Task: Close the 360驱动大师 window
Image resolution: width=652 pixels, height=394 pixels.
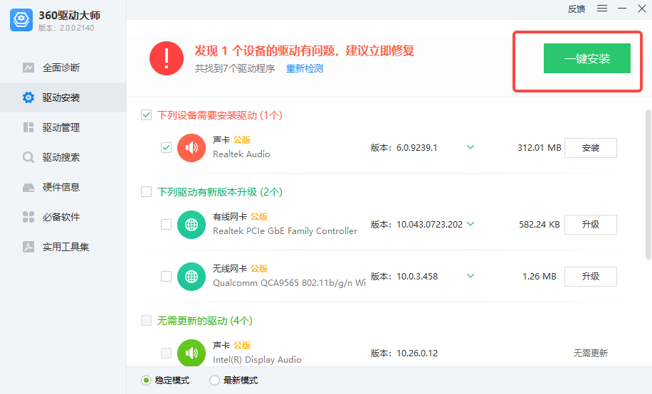Action: click(642, 9)
